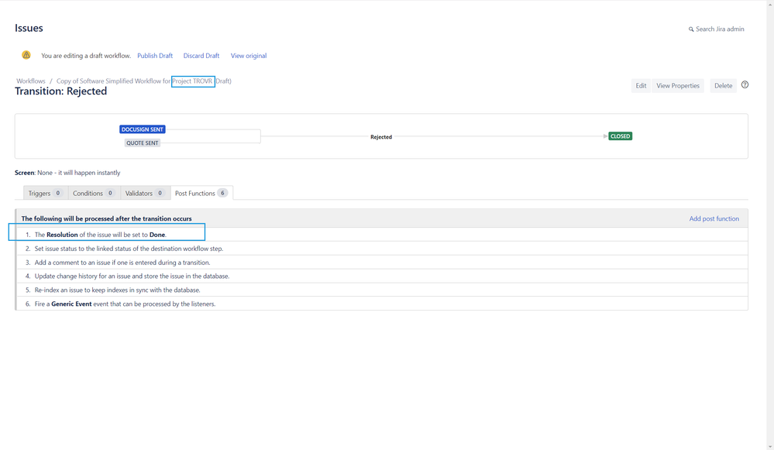Image resolution: width=774 pixels, height=450 pixels.
Task: Select the Update change history post function row
Action: tap(381, 277)
